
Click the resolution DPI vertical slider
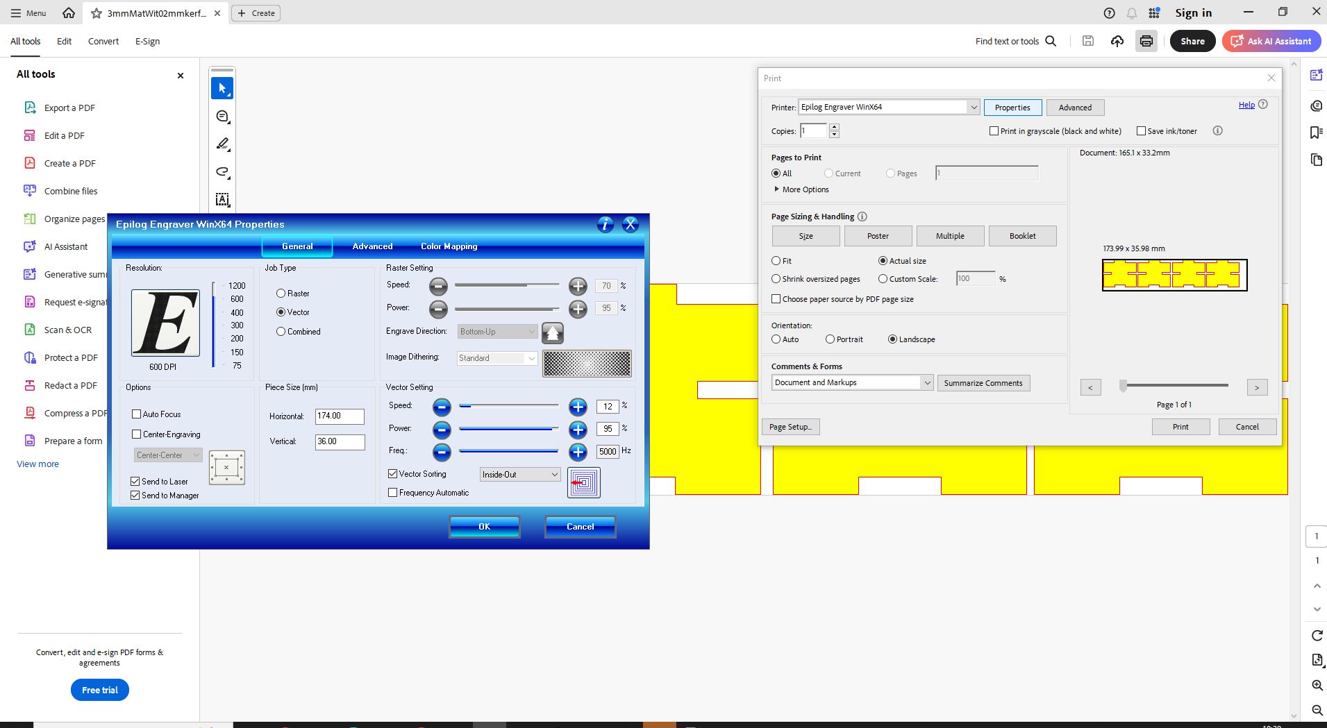pos(214,323)
